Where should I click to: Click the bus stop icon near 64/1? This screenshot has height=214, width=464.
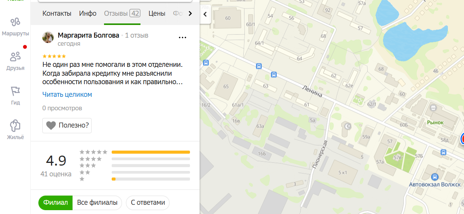tap(259, 66)
